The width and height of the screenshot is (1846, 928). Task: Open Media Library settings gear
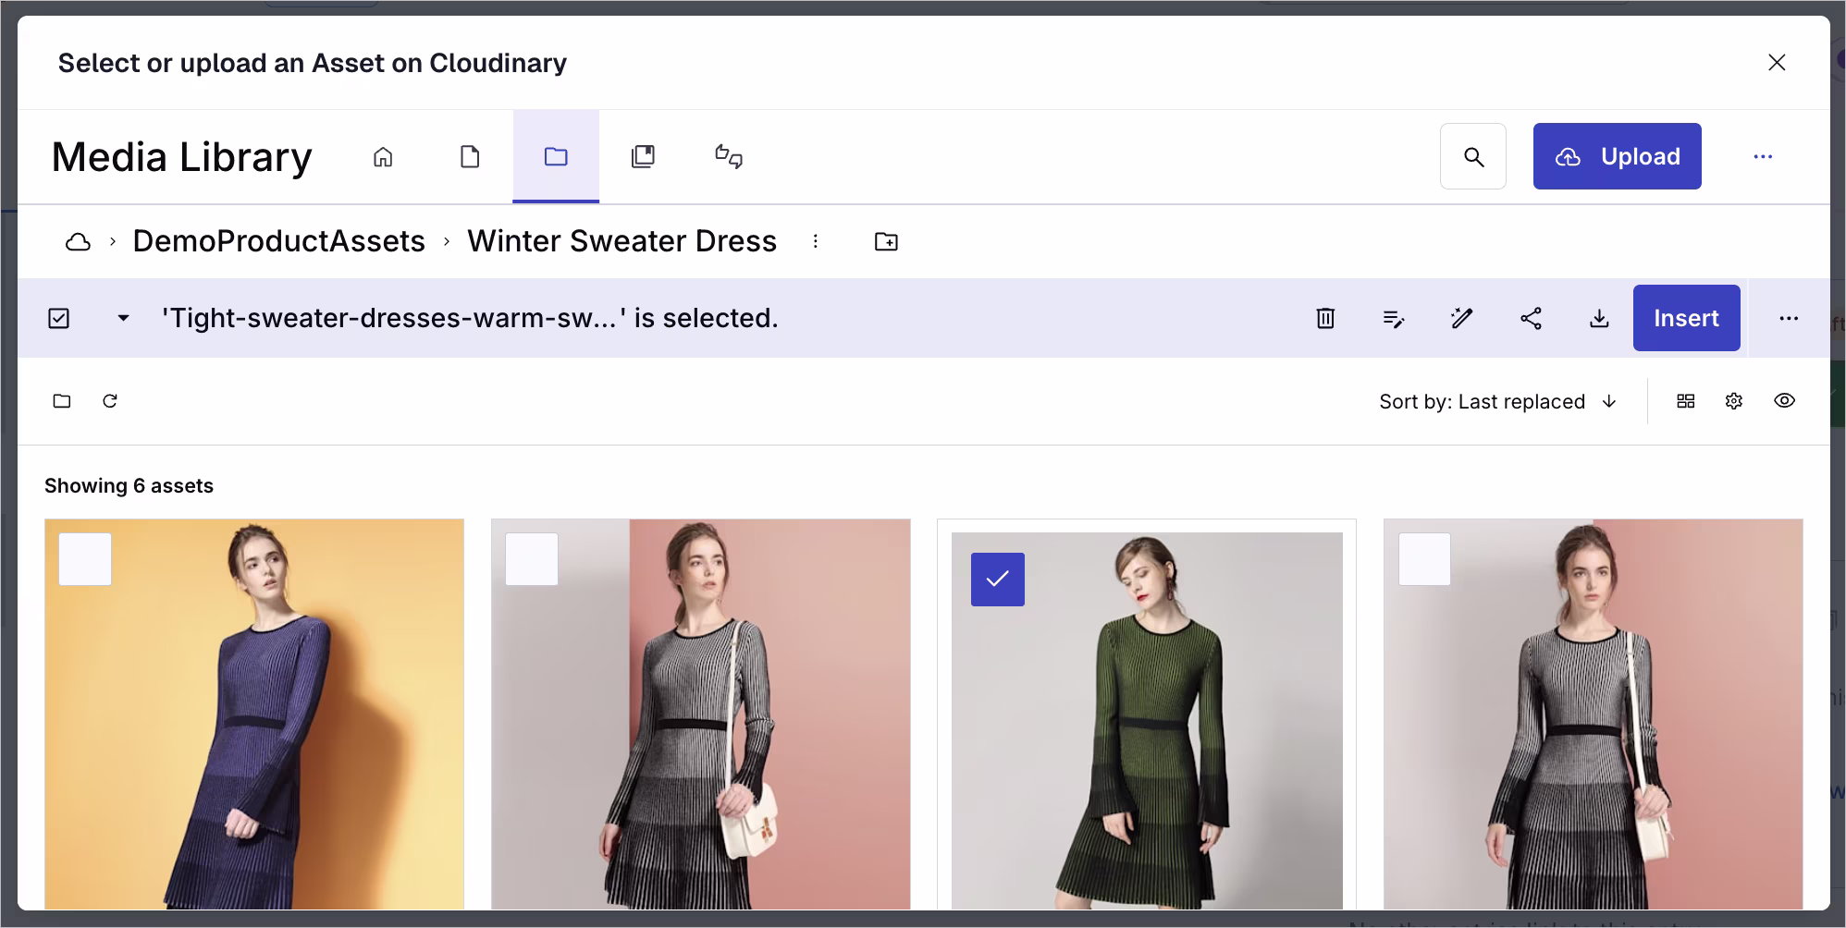click(x=1733, y=401)
